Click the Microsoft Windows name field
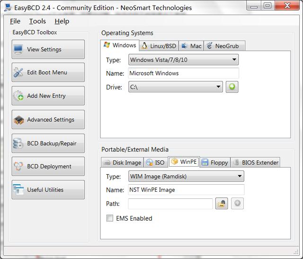The height and width of the screenshot is (259, 303). pos(184,73)
